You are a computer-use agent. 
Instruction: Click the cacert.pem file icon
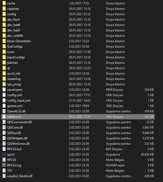4,90
